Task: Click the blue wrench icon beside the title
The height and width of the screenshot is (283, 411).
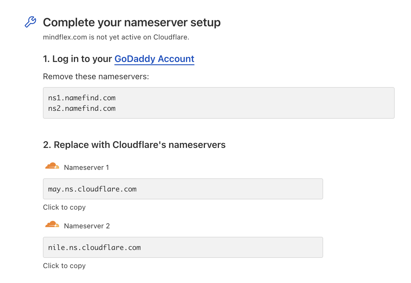Action: pos(30,22)
